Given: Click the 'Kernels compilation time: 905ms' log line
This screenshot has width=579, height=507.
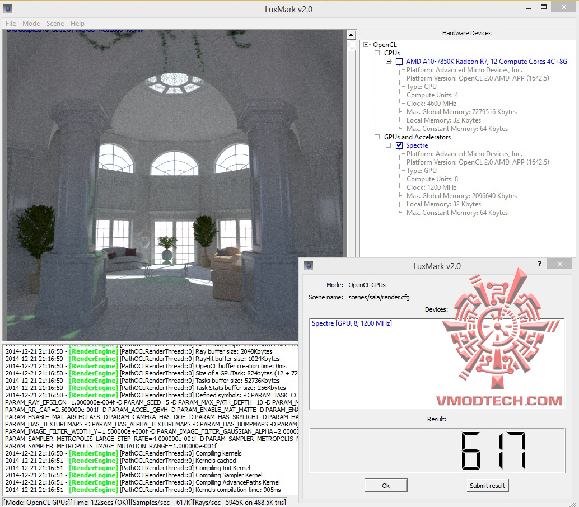Looking at the screenshot, I should pos(143,490).
